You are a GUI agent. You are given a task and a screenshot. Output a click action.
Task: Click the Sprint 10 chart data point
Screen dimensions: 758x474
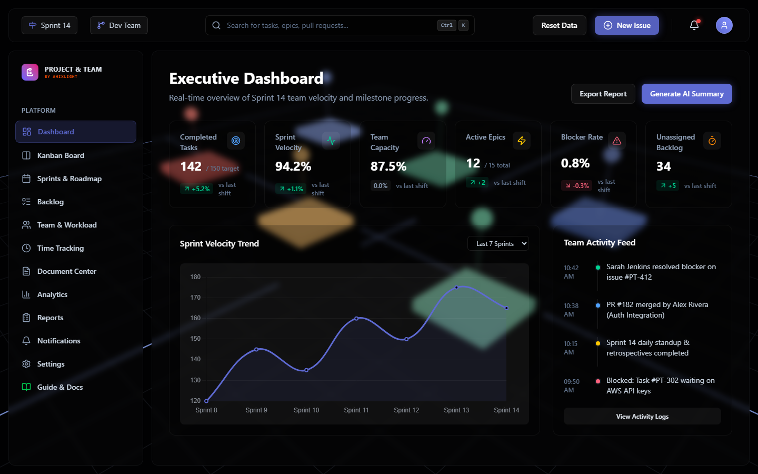click(306, 370)
